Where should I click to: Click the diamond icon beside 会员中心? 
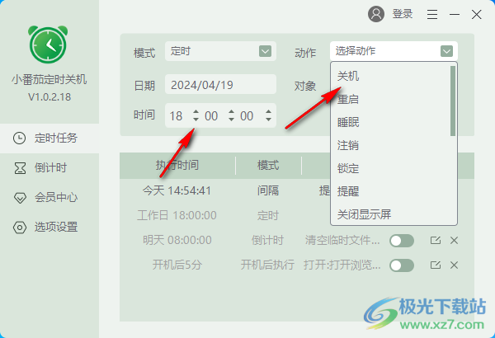[20, 198]
